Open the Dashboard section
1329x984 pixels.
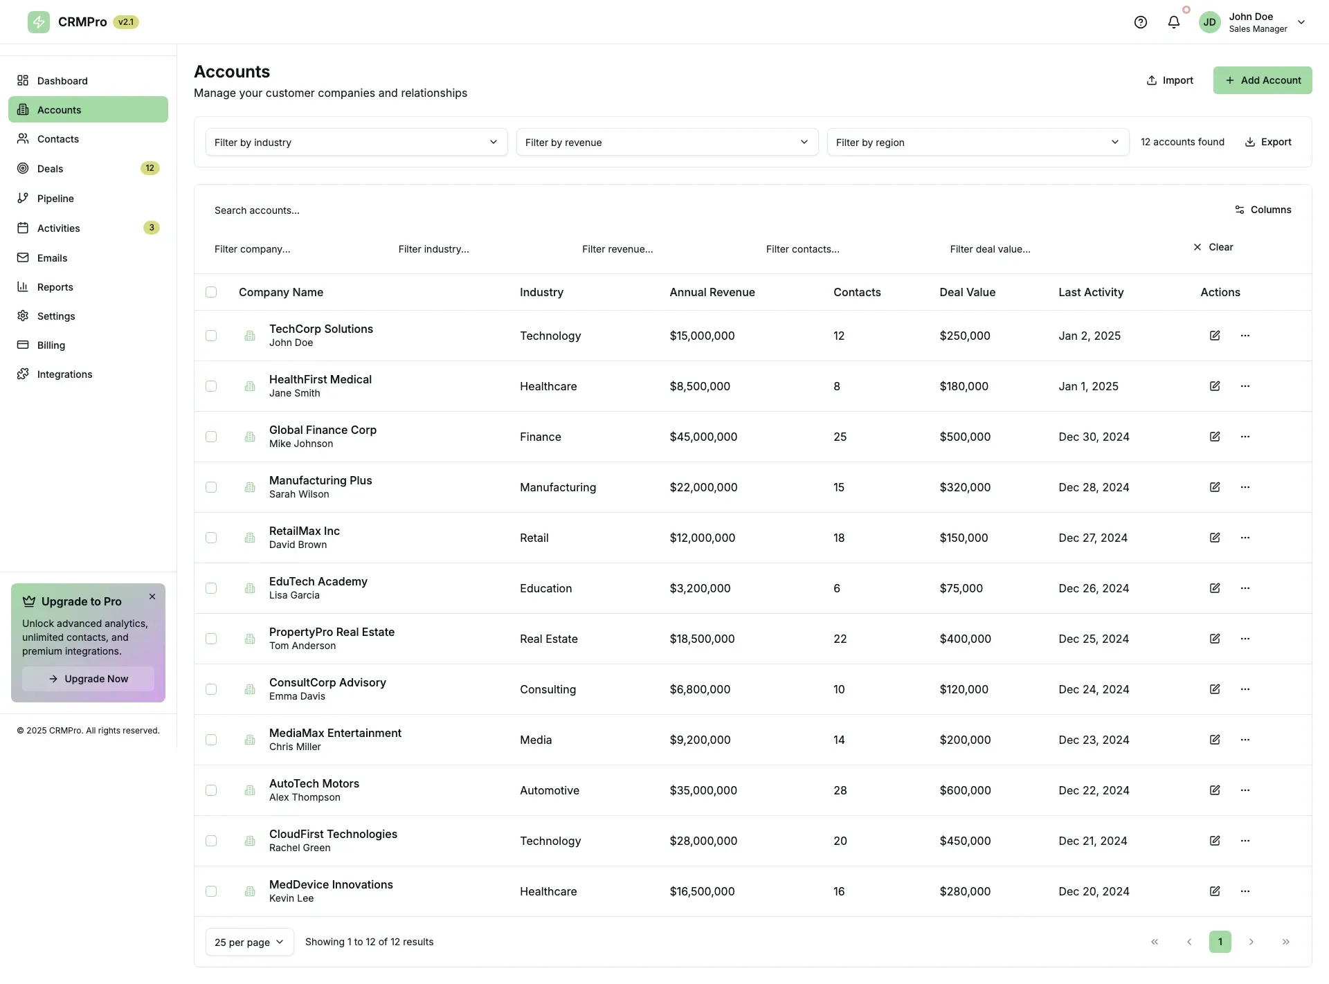[x=62, y=80]
